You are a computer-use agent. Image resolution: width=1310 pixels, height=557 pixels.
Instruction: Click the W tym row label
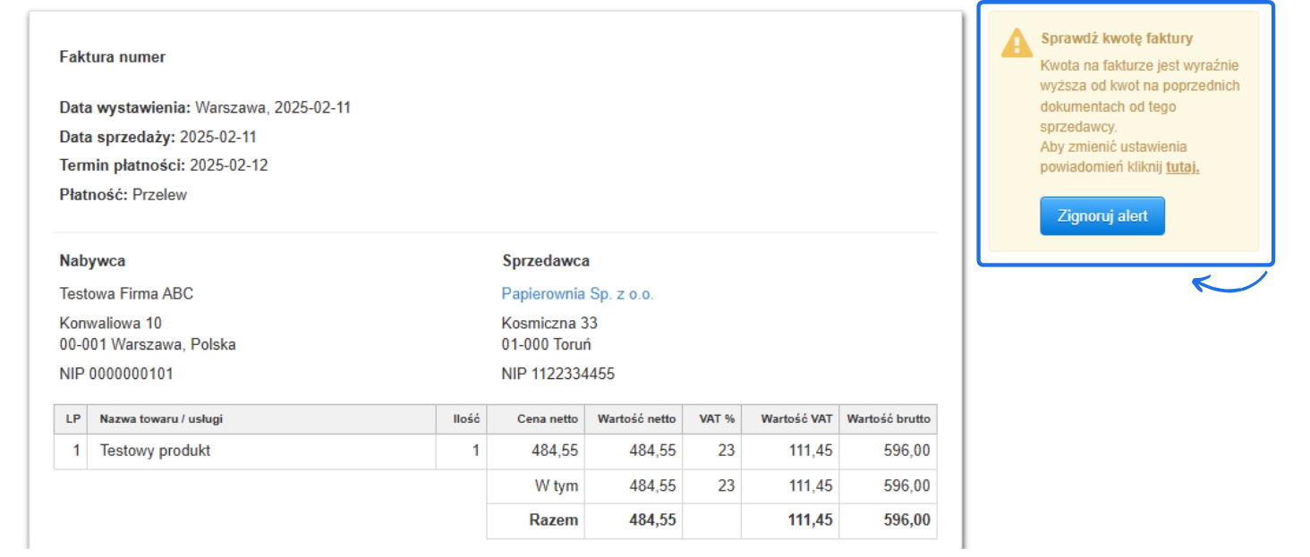pyautogui.click(x=557, y=486)
